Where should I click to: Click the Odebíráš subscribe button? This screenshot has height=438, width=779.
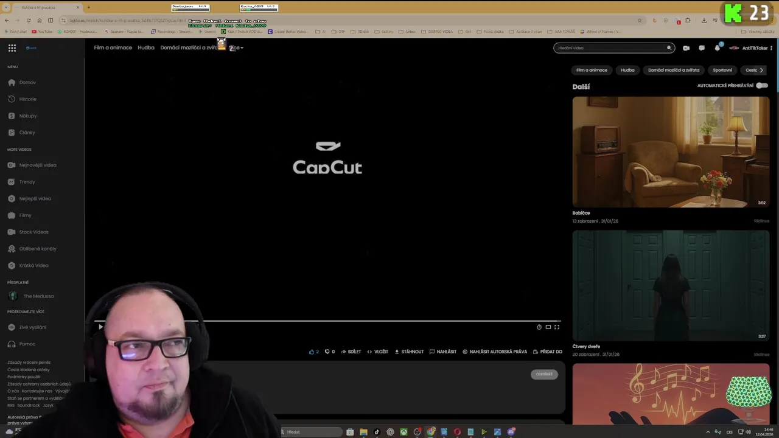tap(544, 374)
